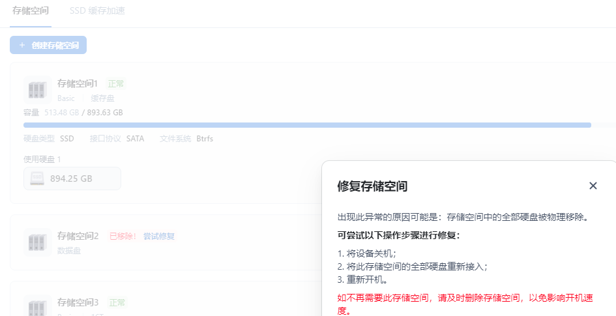616x316 pixels.
Task: Click step 1 将设备关机 text
Action: [x=366, y=253]
